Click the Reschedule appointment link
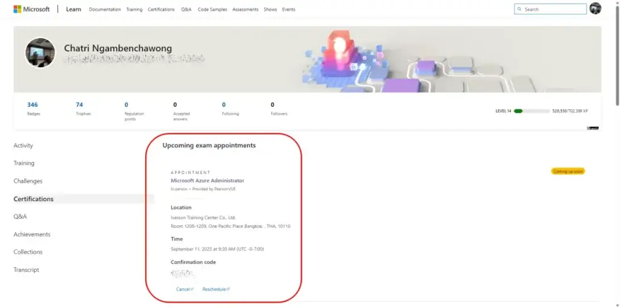 (216, 289)
